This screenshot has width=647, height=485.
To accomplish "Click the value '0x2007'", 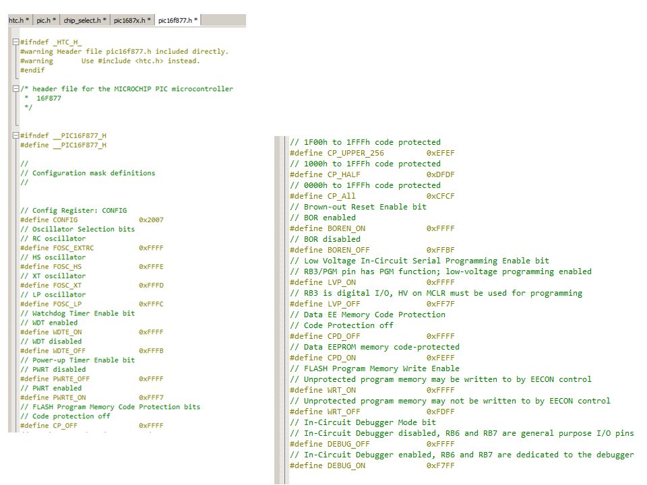I will point(151,220).
